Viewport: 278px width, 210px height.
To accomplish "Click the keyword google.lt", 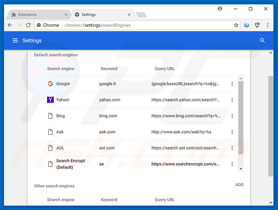I will [x=107, y=84].
